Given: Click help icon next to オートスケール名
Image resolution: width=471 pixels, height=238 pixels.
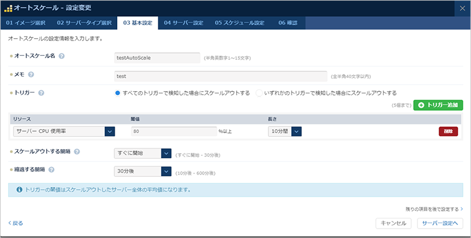Looking at the screenshot, I should coord(62,56).
